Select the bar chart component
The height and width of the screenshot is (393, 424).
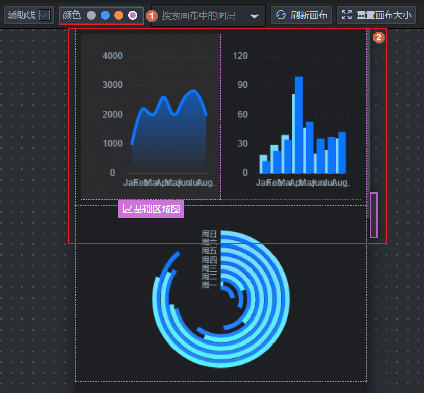click(291, 116)
